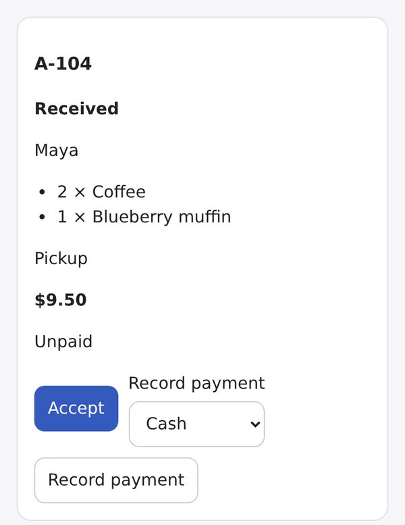The width and height of the screenshot is (405, 525).
Task: Click the multiplication sign next to Coffee
Action: point(80,193)
